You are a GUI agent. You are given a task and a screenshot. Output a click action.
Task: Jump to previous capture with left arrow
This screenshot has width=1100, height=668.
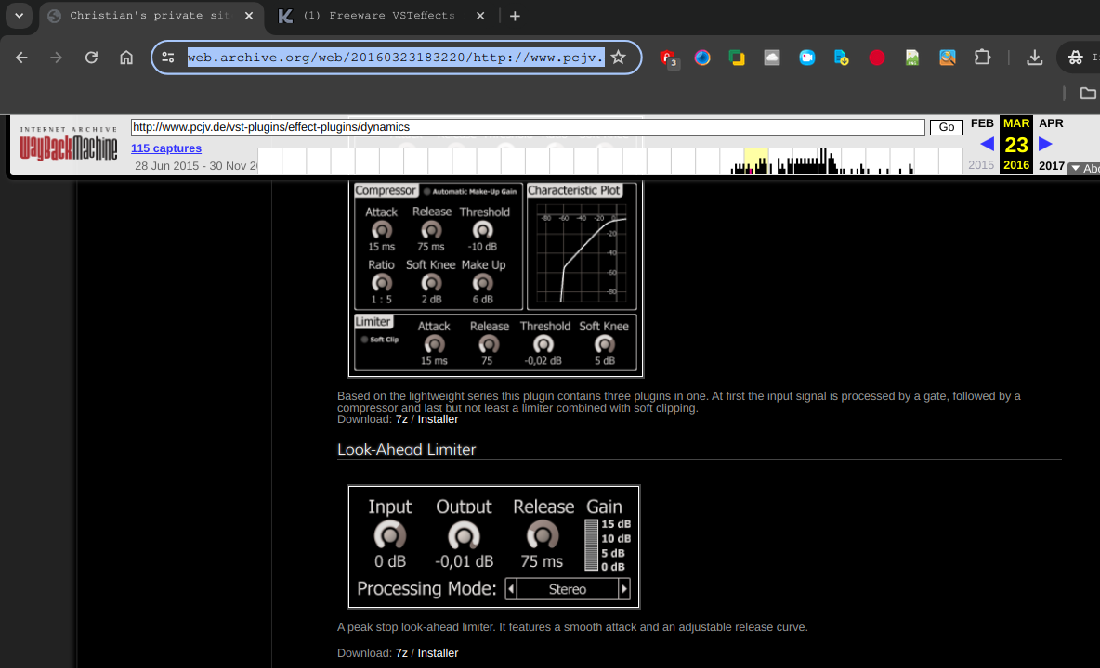[x=987, y=144]
